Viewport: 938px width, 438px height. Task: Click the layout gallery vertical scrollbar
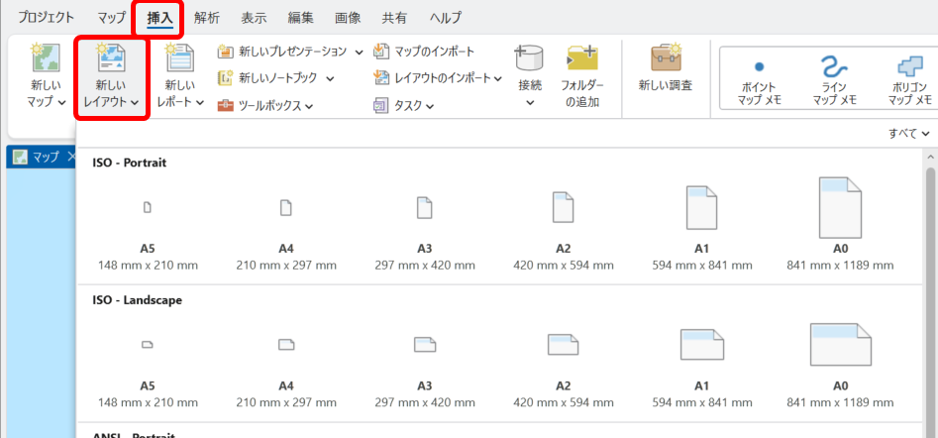point(930,287)
